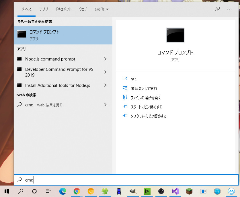Viewport: 240px width, 197px height.
Task: Open the green clover app in taskbar
Action: pos(105,191)
